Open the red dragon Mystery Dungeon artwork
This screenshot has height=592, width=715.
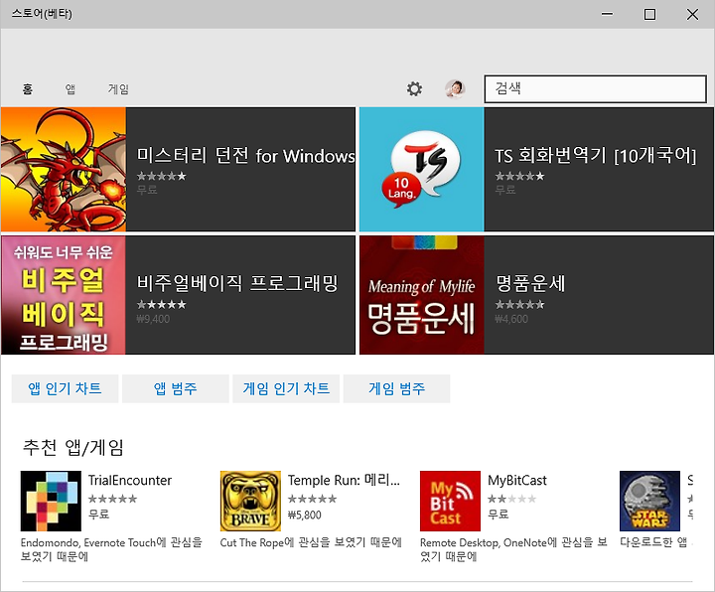(64, 170)
